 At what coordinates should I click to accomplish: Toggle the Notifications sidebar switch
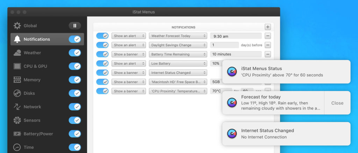[75, 39]
